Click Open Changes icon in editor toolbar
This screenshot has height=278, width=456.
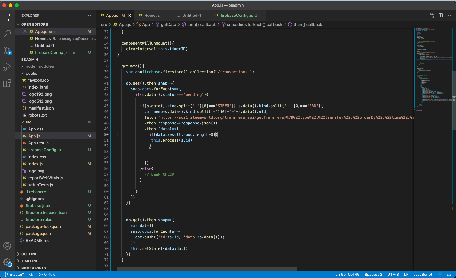click(432, 16)
